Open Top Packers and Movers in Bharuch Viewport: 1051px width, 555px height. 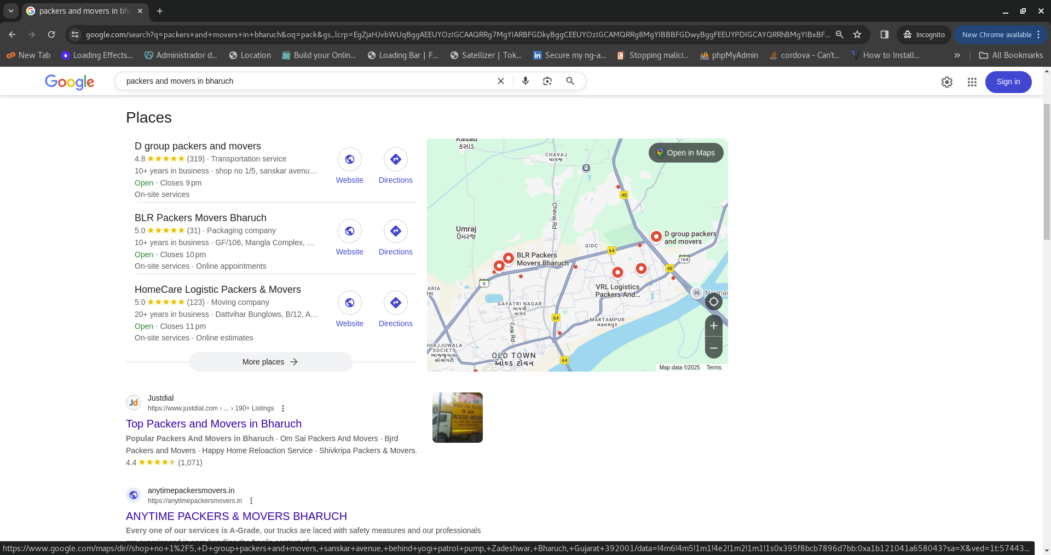point(213,424)
